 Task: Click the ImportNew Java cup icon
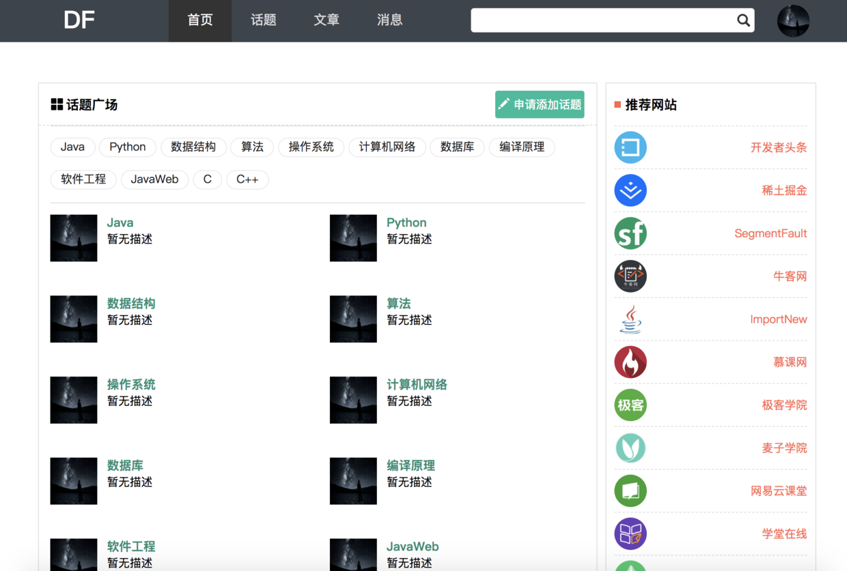click(x=630, y=319)
